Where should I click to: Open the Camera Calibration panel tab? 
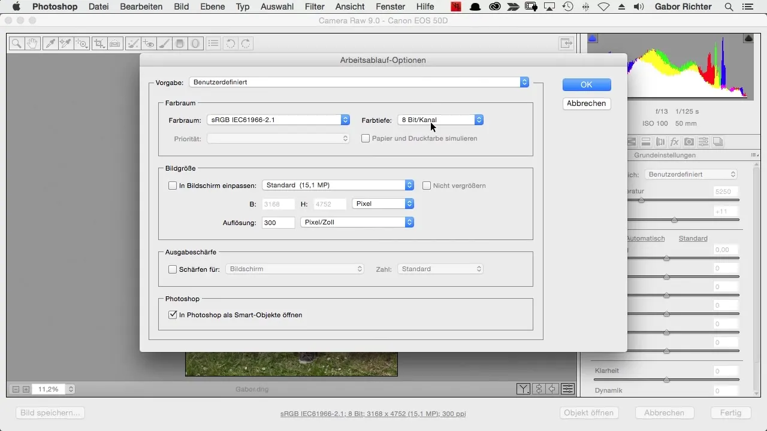689,142
